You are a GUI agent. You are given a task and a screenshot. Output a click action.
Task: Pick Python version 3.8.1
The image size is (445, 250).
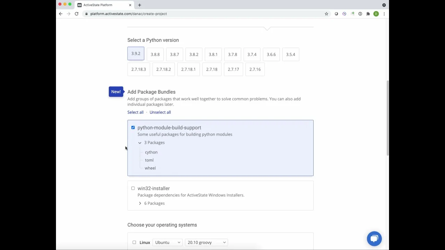(x=213, y=55)
